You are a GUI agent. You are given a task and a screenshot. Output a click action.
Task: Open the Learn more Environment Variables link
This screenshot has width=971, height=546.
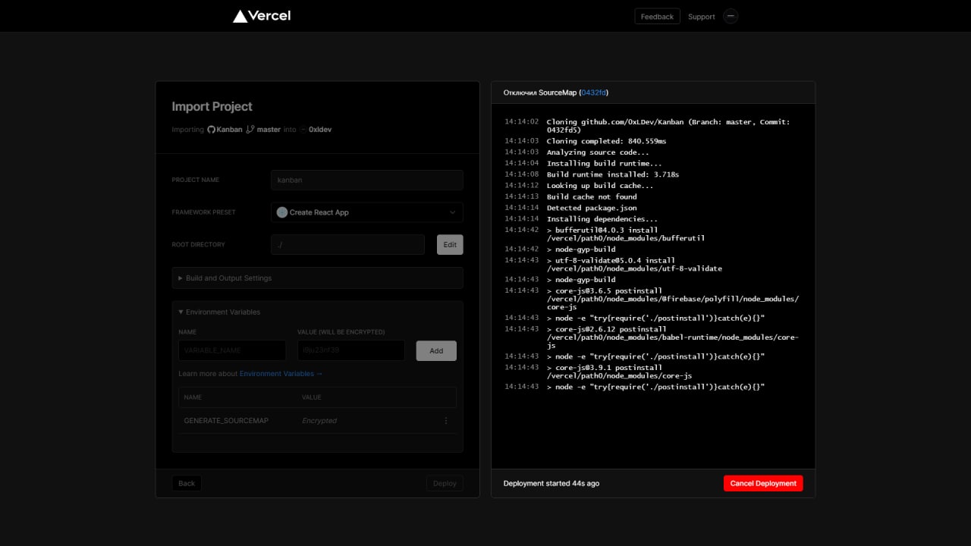coord(281,374)
